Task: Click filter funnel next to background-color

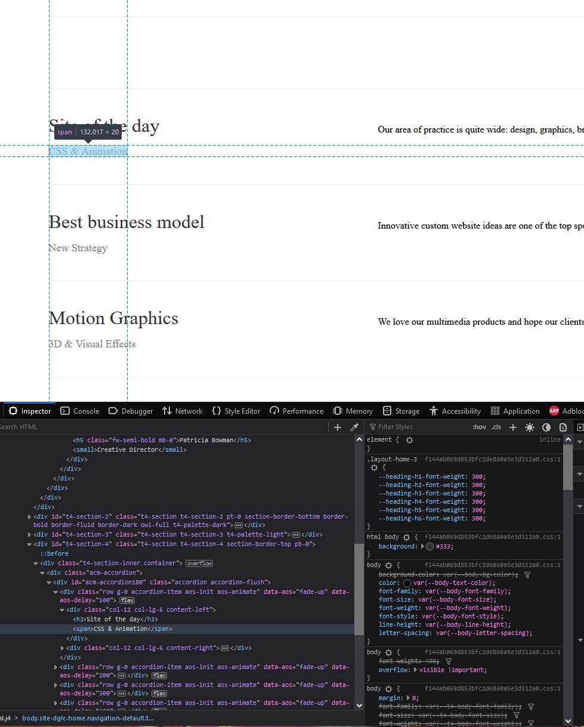Action: 527,575
